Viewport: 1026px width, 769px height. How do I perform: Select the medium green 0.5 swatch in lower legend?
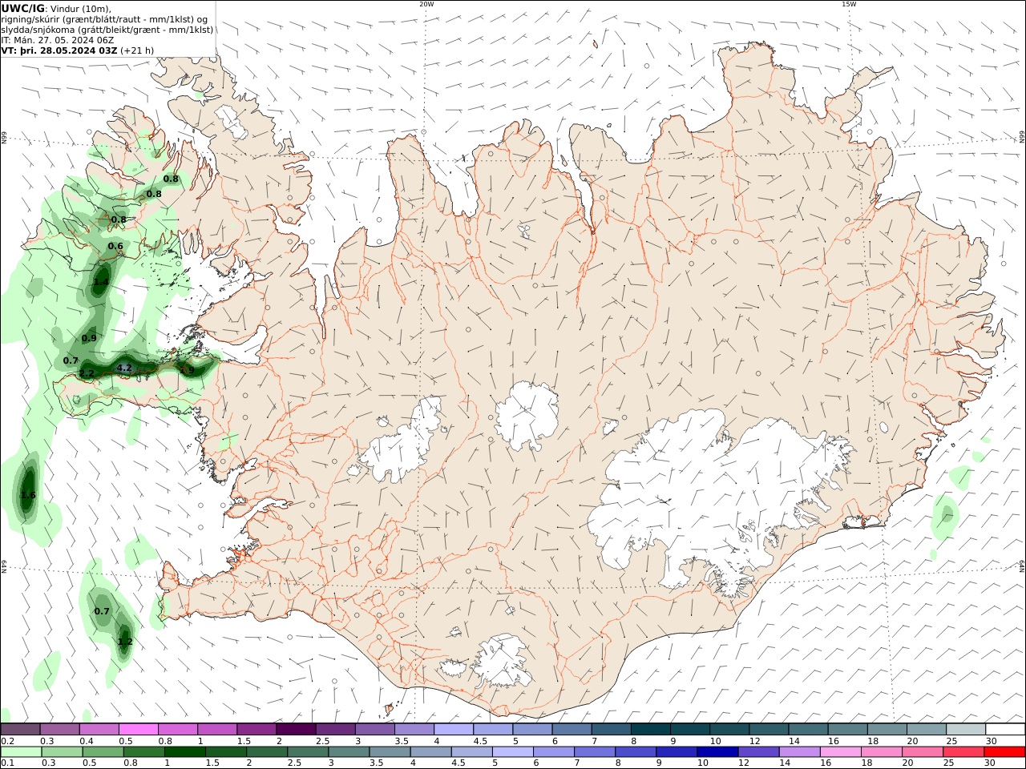[103, 752]
